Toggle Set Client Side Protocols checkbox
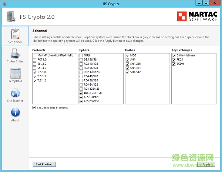The image size is (222, 172). pyautogui.click(x=34, y=108)
